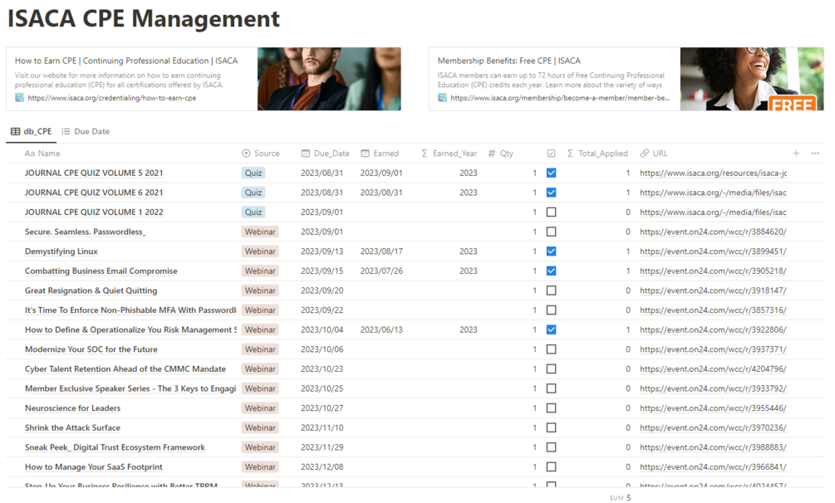This screenshot has width=835, height=503.
Task: Click the Due_Date cell 2023/11/29
Action: coord(322,447)
